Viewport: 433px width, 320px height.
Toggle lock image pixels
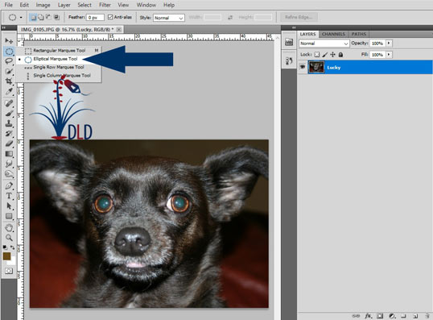click(325, 55)
